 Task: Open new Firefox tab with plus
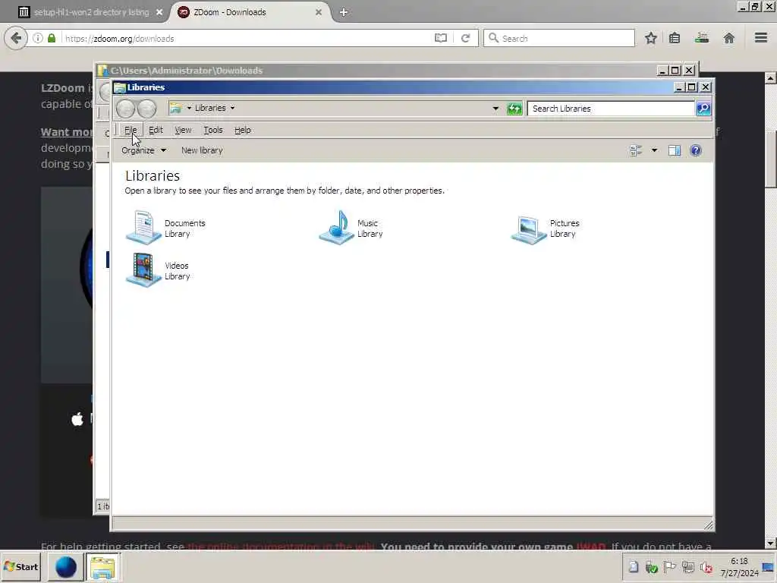coord(344,12)
